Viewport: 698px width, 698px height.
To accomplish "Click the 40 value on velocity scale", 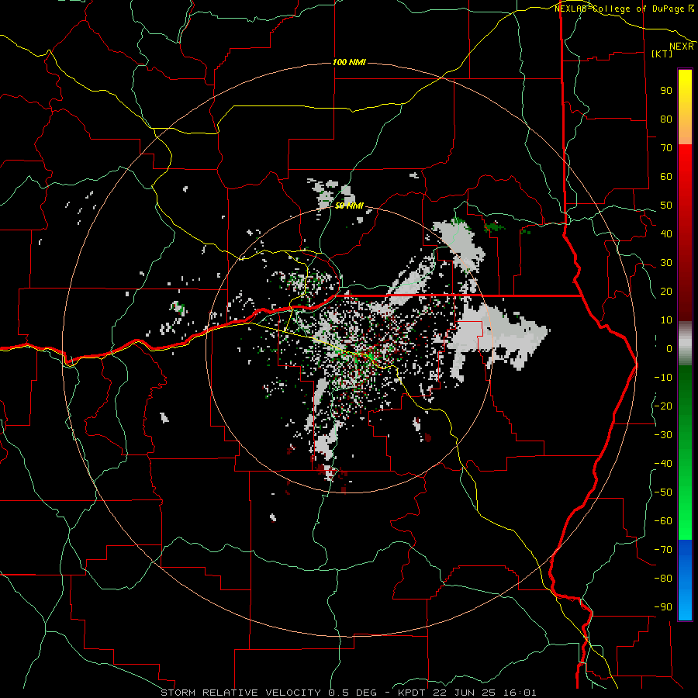I will coord(666,233).
